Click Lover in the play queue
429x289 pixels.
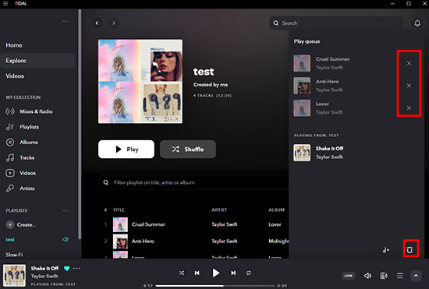(x=322, y=104)
